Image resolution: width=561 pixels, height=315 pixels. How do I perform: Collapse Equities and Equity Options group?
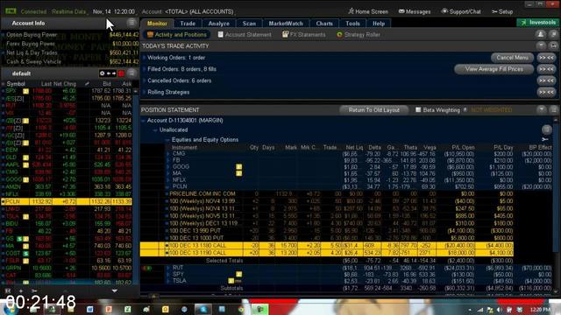[x=167, y=140]
